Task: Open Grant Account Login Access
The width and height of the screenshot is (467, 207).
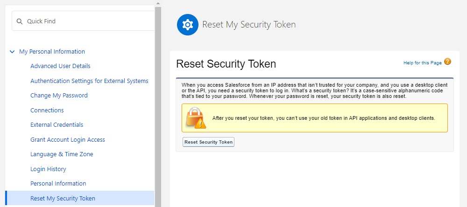Action: tap(68, 140)
